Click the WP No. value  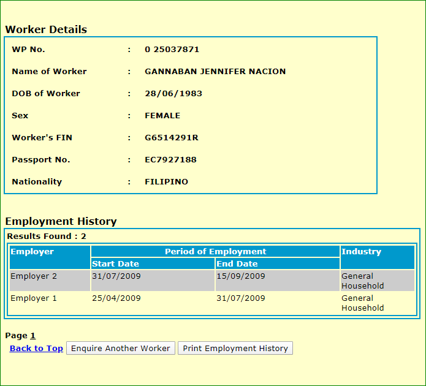click(x=172, y=50)
